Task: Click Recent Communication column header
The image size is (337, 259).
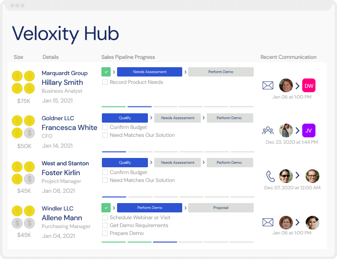Action: click(x=289, y=57)
